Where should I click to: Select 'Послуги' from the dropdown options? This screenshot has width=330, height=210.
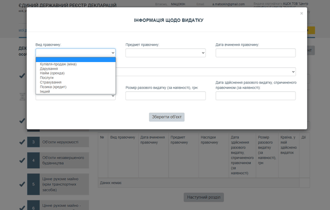pos(47,78)
